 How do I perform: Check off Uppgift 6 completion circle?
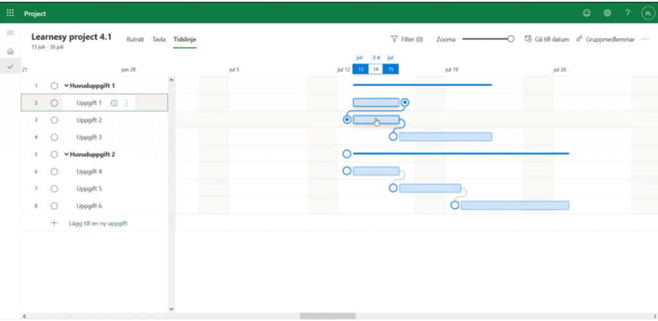point(55,206)
